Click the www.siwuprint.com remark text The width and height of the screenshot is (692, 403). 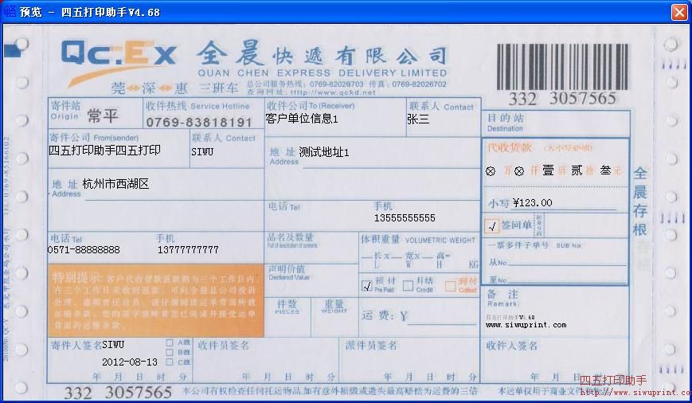tap(526, 325)
